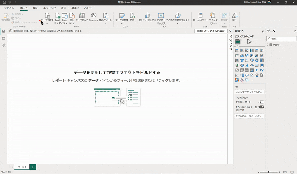The image size is (297, 174).
Task: Click the ここにデータ フィールド well
Action: [249, 92]
